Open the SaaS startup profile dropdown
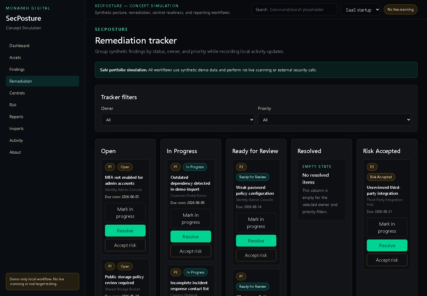Screen dimensions: 427x296 [x=360, y=9]
